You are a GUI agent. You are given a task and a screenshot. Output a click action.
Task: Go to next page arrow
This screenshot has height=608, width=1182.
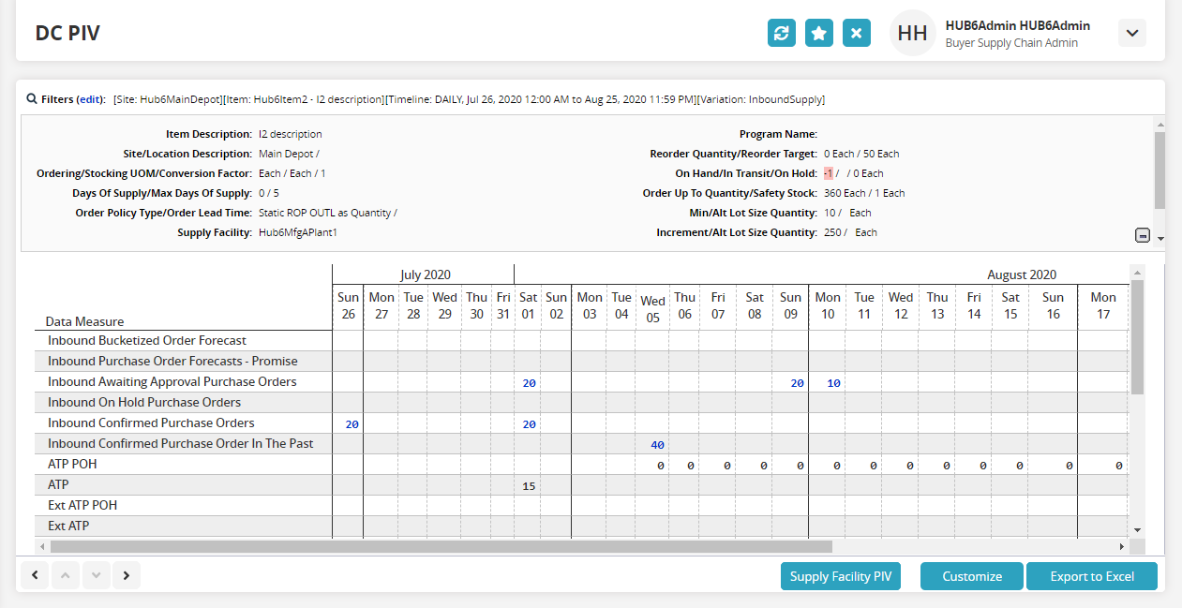(x=126, y=575)
